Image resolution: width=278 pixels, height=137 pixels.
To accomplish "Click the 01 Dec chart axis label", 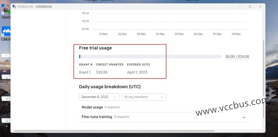I will click(103, 34).
